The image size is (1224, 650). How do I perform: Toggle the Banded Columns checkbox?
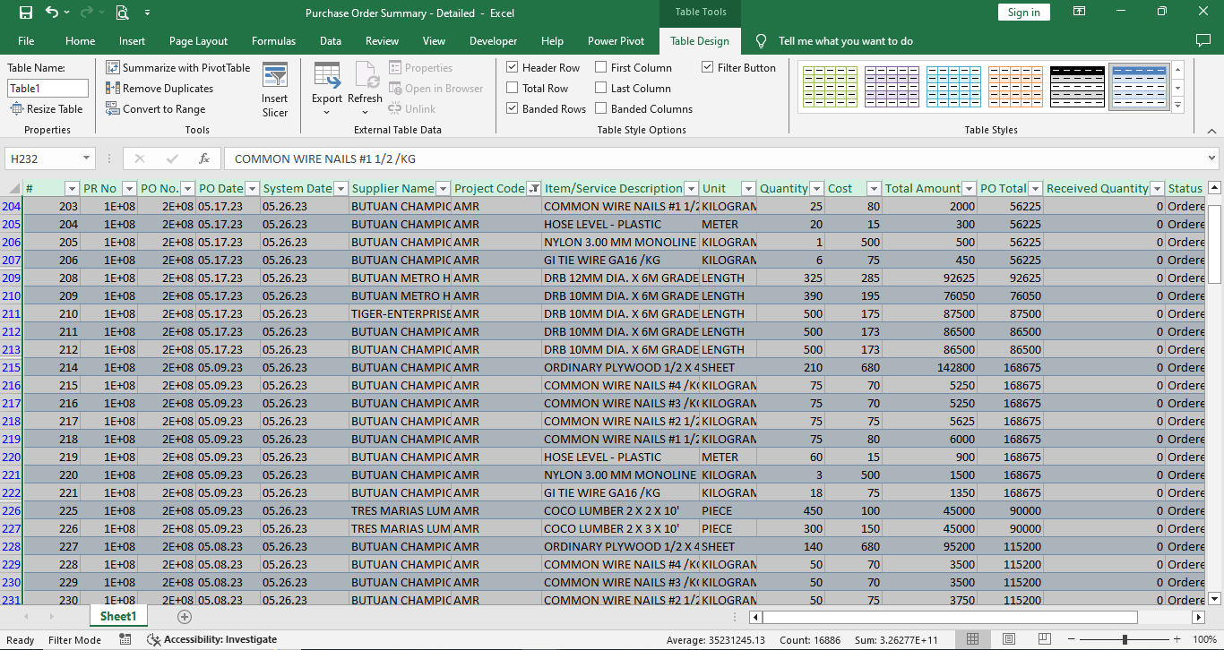coord(601,109)
